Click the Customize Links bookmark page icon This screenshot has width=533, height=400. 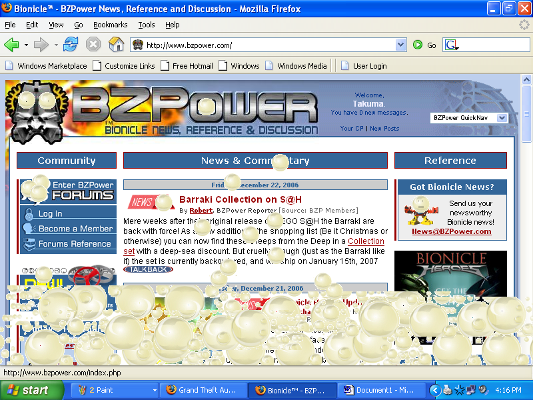coord(97,65)
